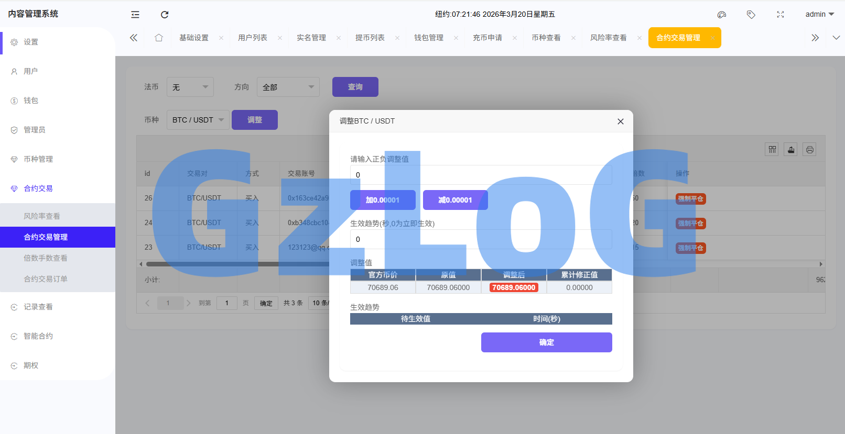Image resolution: width=845 pixels, height=434 pixels.
Task: Open 合约交易订单 in sidebar
Action: point(46,279)
